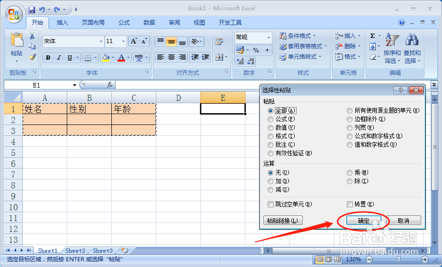Open font name dropdown 宋体
The height and width of the screenshot is (267, 442).
point(101,41)
